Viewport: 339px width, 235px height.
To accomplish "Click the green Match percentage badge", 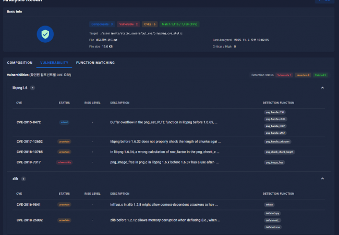I will [180, 24].
